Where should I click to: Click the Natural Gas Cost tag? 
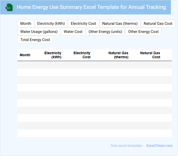point(158,24)
